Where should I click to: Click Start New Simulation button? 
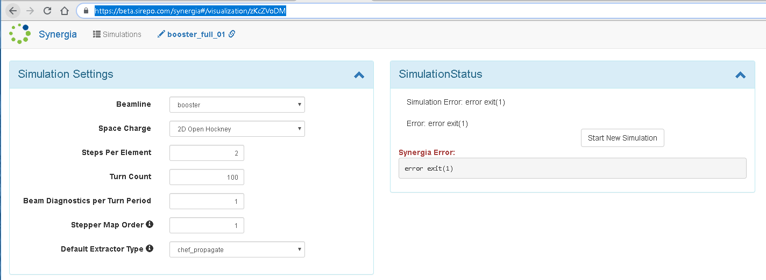[x=622, y=138]
